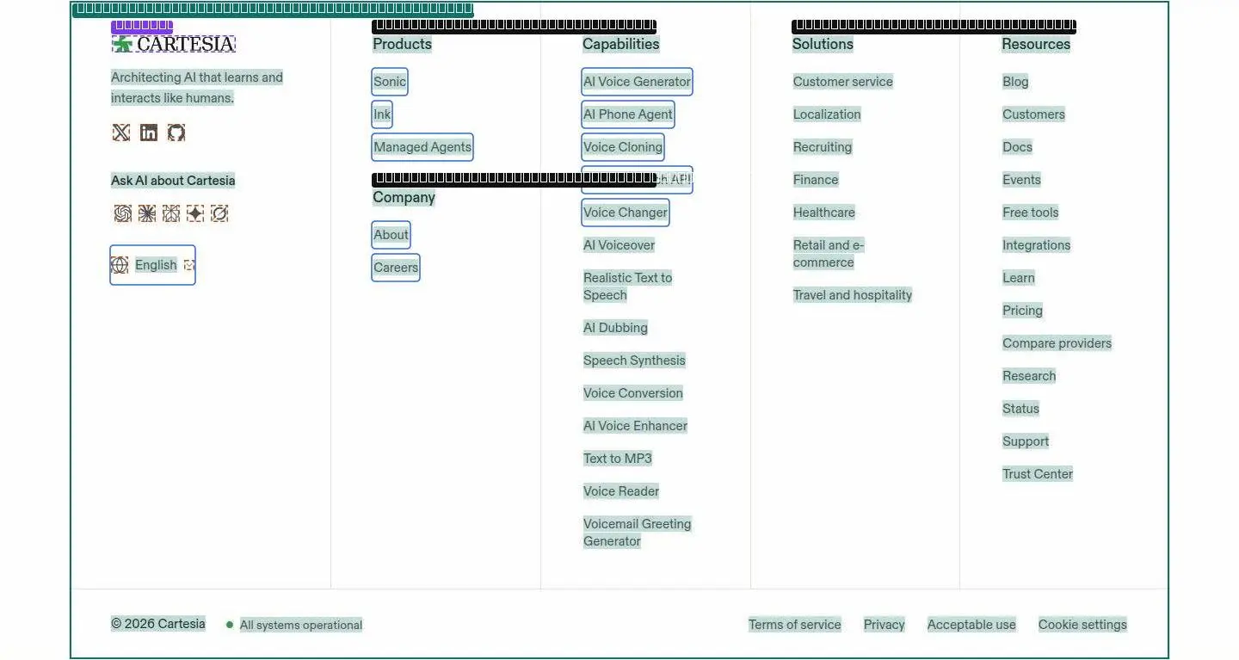The width and height of the screenshot is (1239, 660).
Task: Open the AI Dubbing link
Action: (x=616, y=328)
